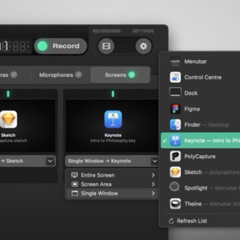
Task: Click the Finder app icon
Action: 175,125
